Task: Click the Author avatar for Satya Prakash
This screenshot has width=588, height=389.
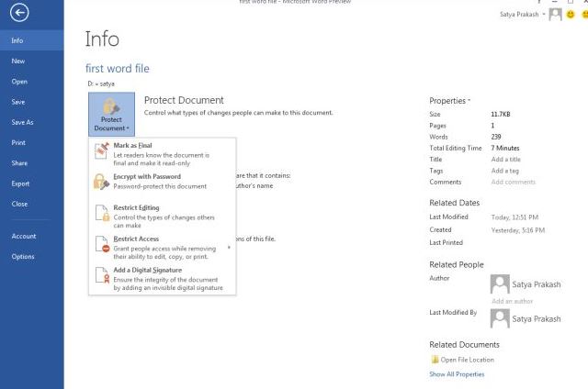Action: [500, 284]
